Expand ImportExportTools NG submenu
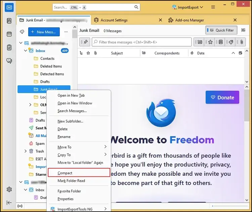The width and height of the screenshot is (252, 212). coord(105,209)
